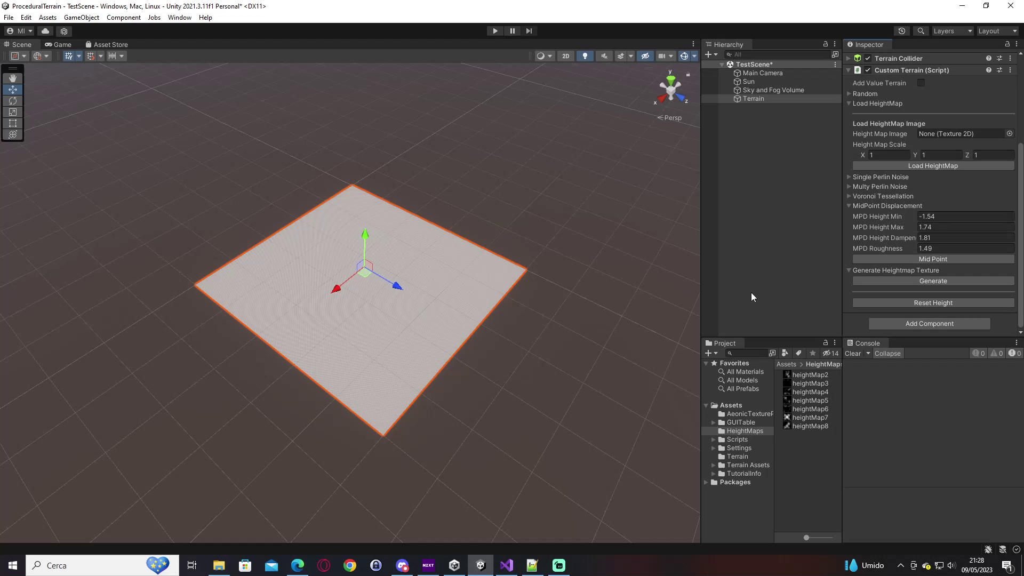Collapse the TestScene hierarchy root
The width and height of the screenshot is (1024, 576).
[722, 65]
